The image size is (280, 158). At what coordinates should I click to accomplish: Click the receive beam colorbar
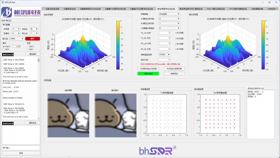(263, 45)
